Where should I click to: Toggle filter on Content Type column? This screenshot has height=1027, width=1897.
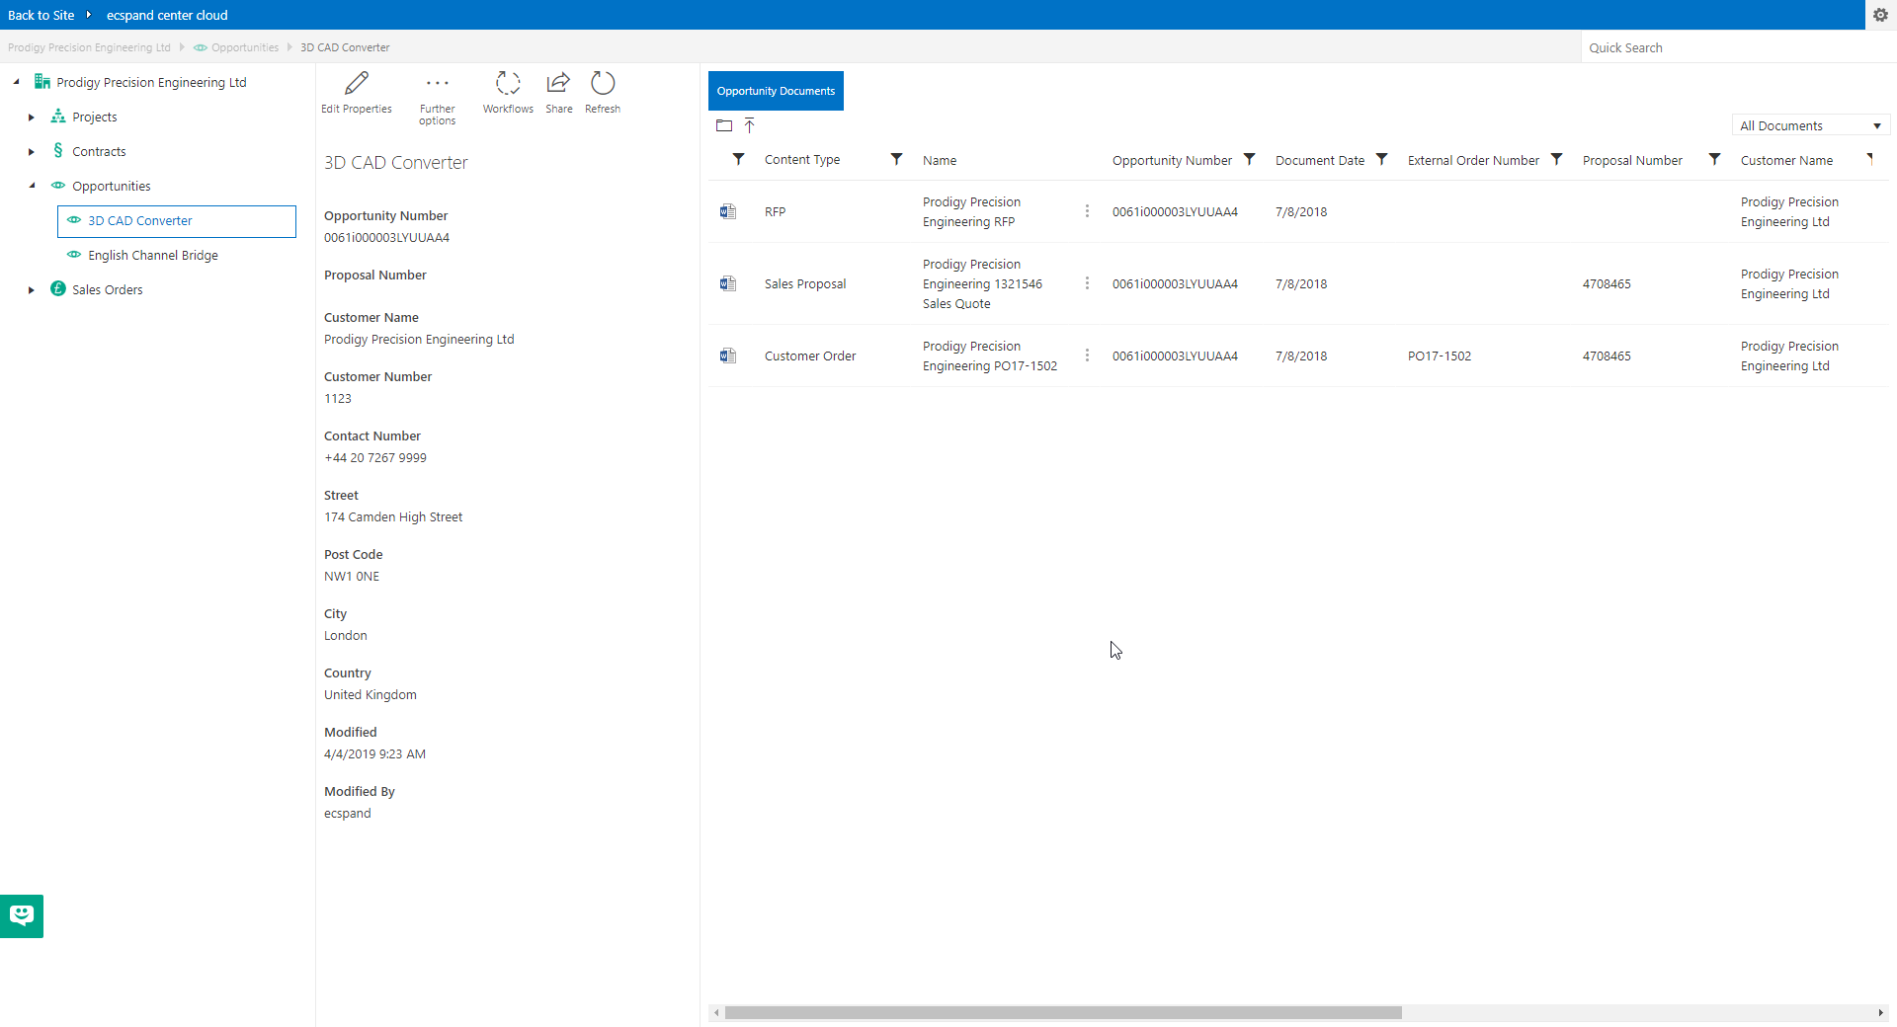click(896, 159)
